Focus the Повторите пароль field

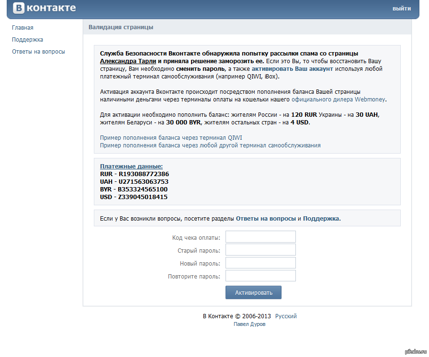point(260,276)
